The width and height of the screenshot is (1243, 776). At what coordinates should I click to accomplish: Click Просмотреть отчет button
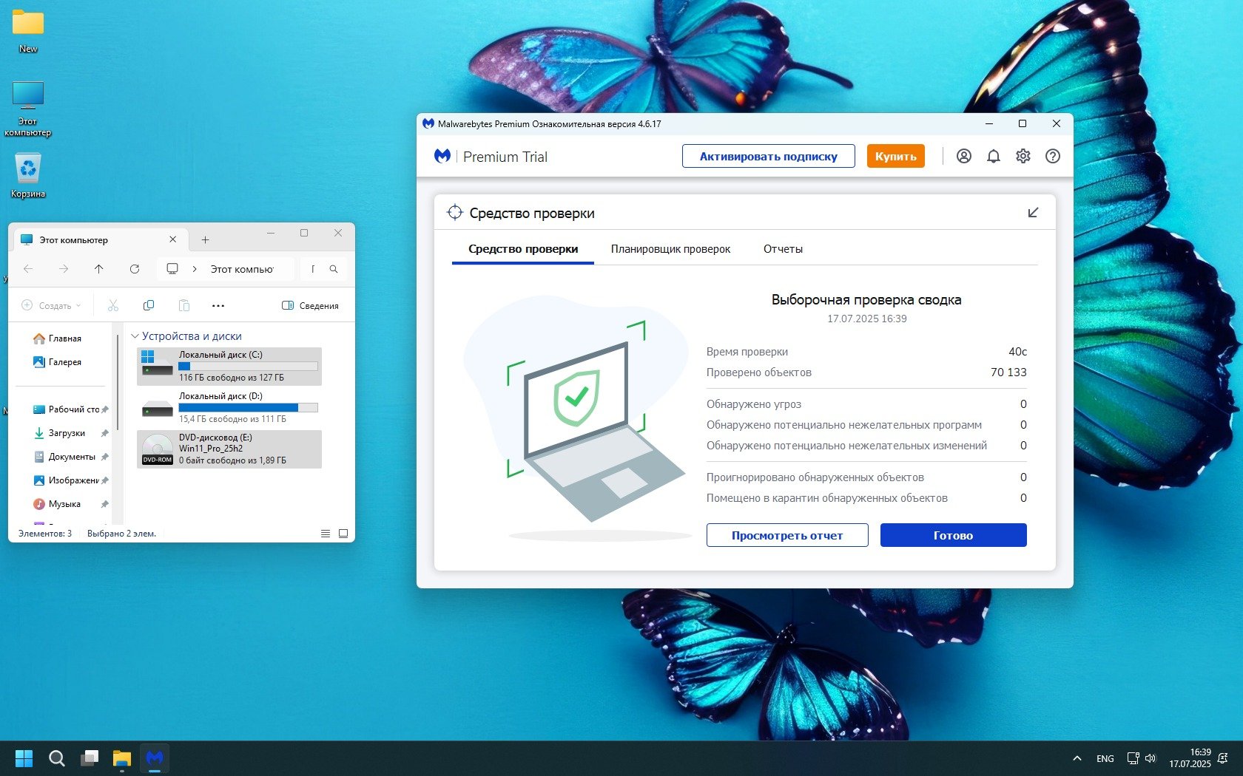click(x=787, y=535)
